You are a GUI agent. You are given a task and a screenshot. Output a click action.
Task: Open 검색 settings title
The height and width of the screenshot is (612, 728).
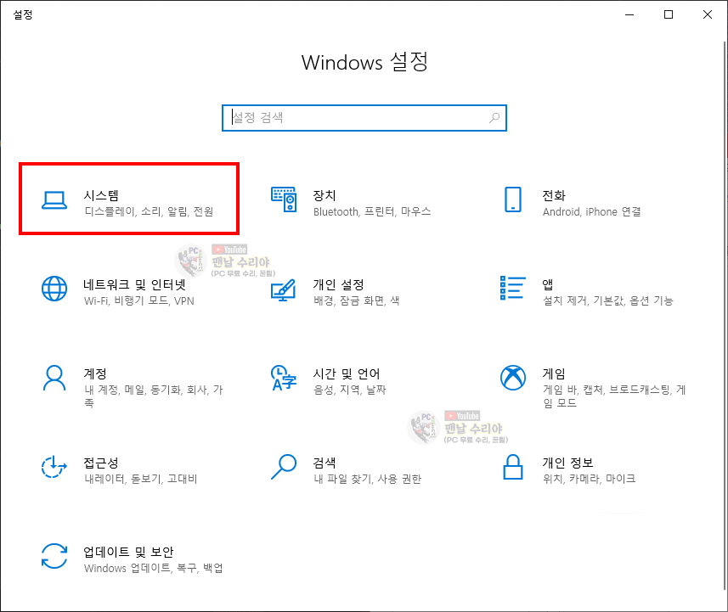324,463
